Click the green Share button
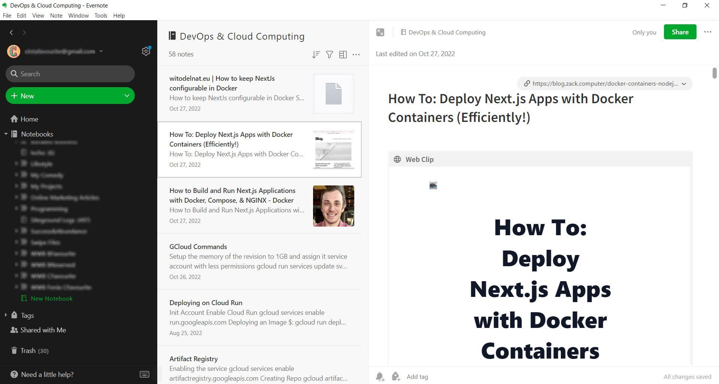 coord(680,32)
